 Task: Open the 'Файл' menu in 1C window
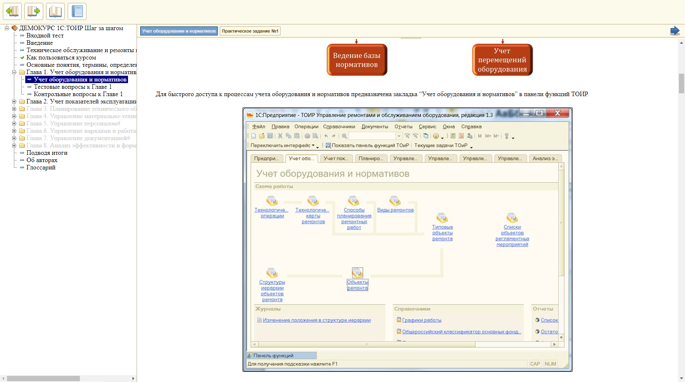259,127
